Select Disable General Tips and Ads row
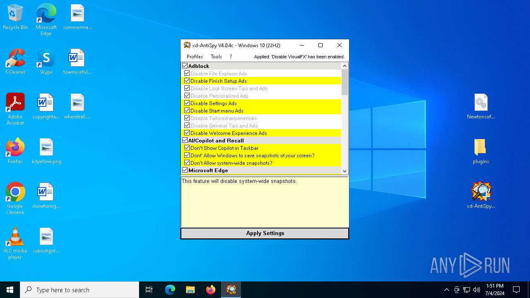This screenshot has height=298, width=530. pos(261,125)
